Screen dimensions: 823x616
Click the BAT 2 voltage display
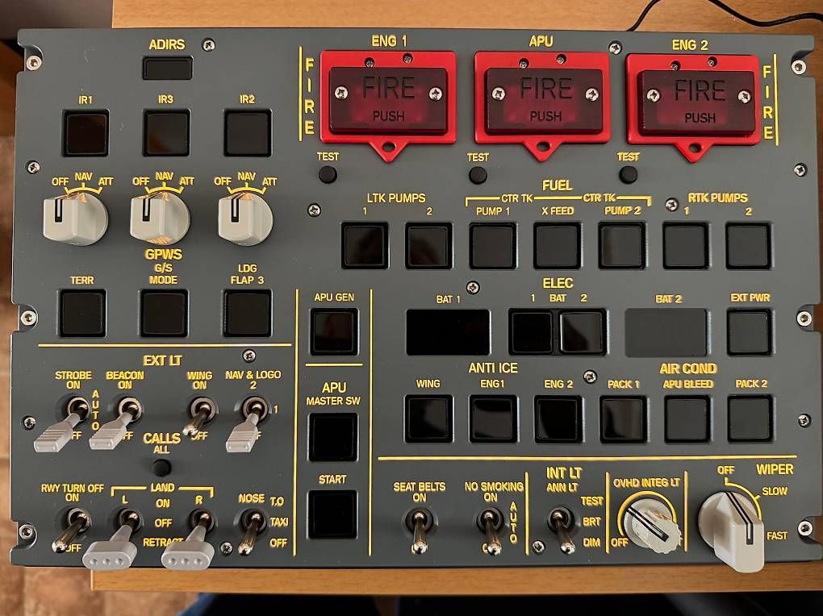click(666, 333)
